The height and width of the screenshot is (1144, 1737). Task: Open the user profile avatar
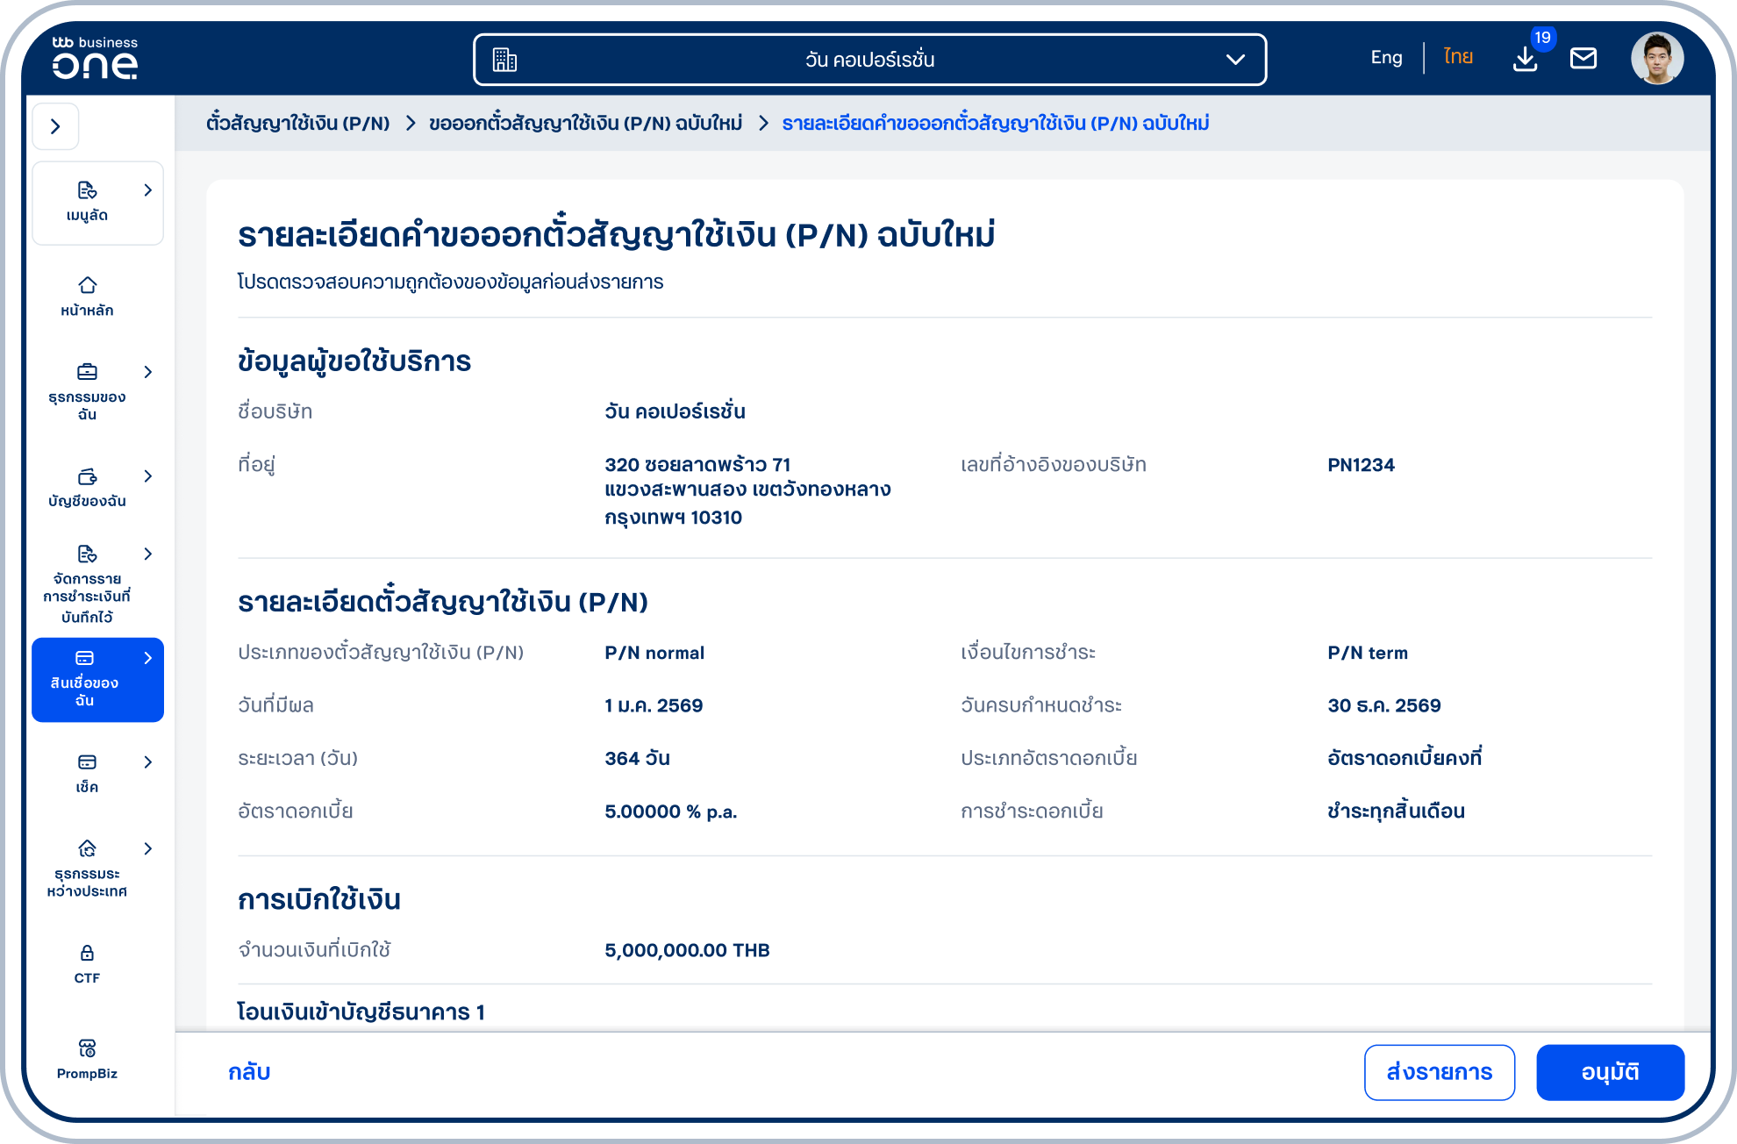[1657, 59]
